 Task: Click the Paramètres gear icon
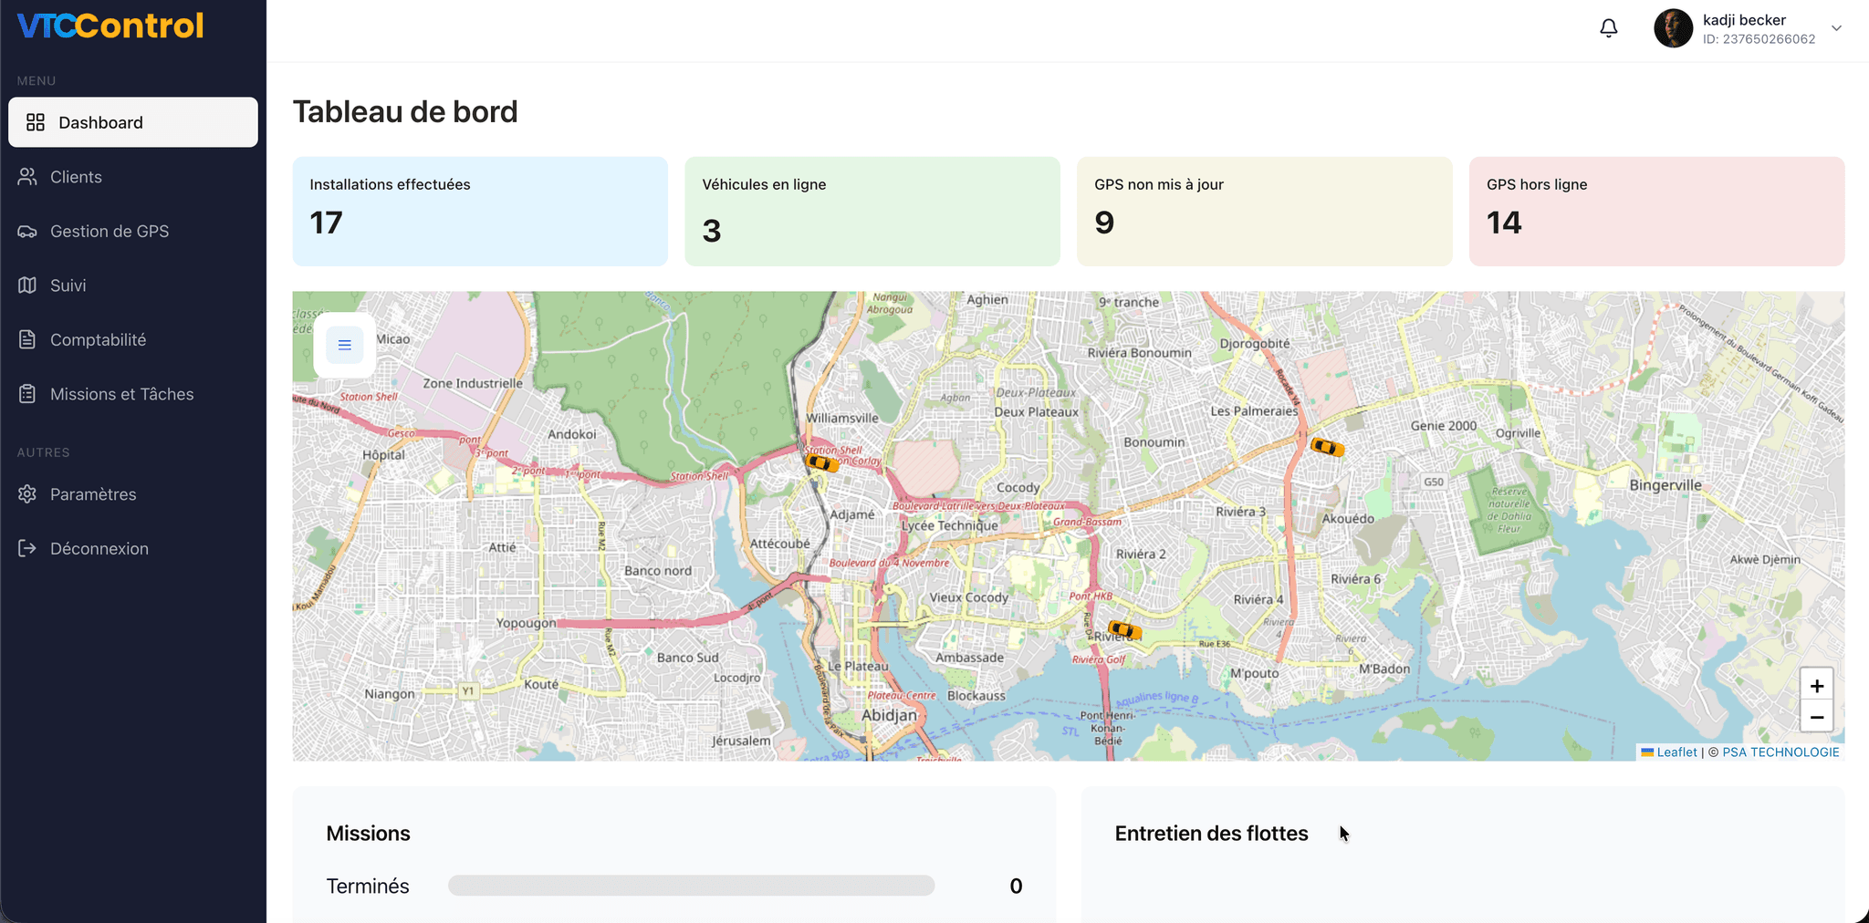pyautogui.click(x=27, y=494)
